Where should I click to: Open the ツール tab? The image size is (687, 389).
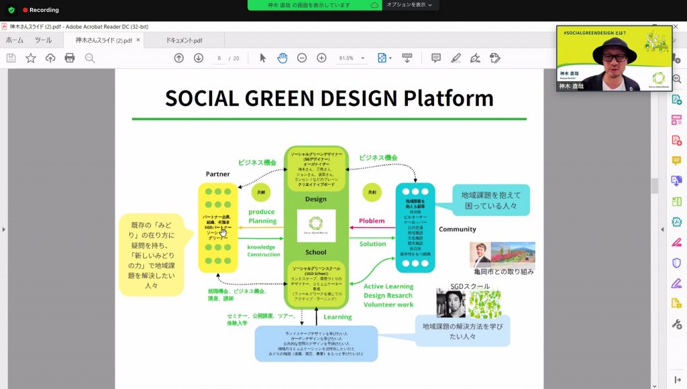(x=44, y=40)
